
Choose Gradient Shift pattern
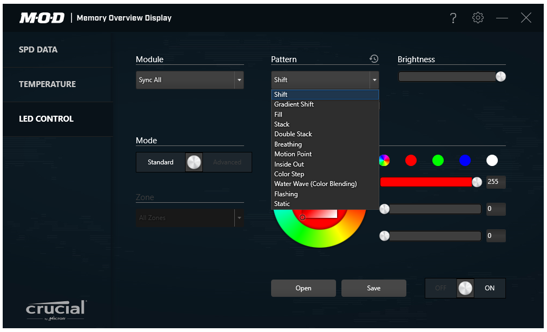(x=325, y=104)
